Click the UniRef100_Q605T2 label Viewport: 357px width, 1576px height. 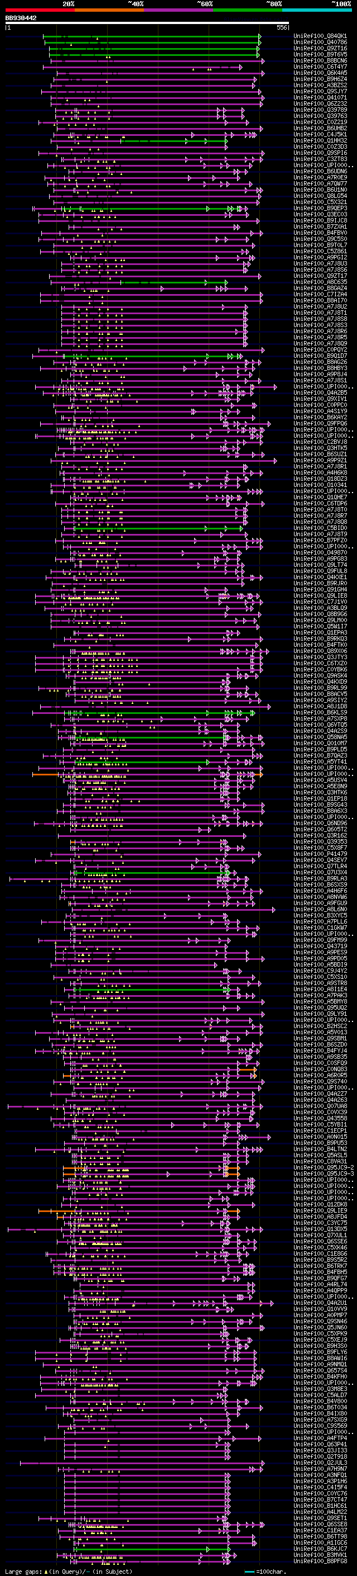(x=320, y=829)
